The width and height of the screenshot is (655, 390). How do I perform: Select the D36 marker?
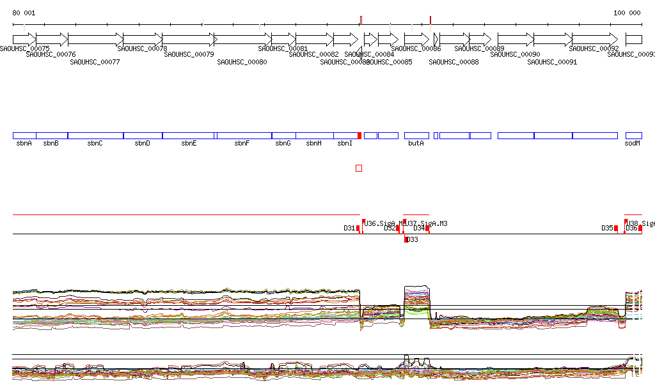coord(640,229)
